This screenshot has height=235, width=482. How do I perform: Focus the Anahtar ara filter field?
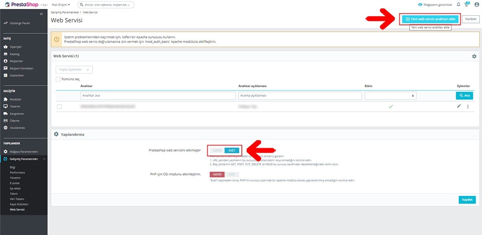pyautogui.click(x=158, y=96)
